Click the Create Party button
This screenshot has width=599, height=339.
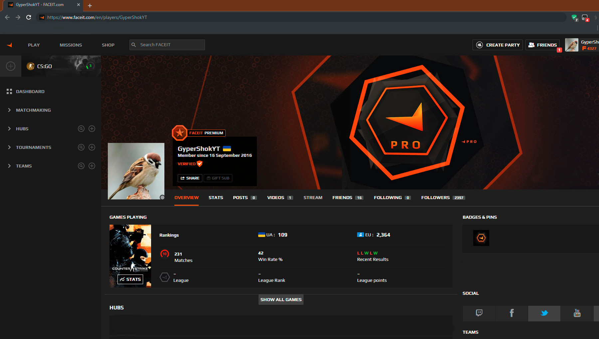coord(498,45)
